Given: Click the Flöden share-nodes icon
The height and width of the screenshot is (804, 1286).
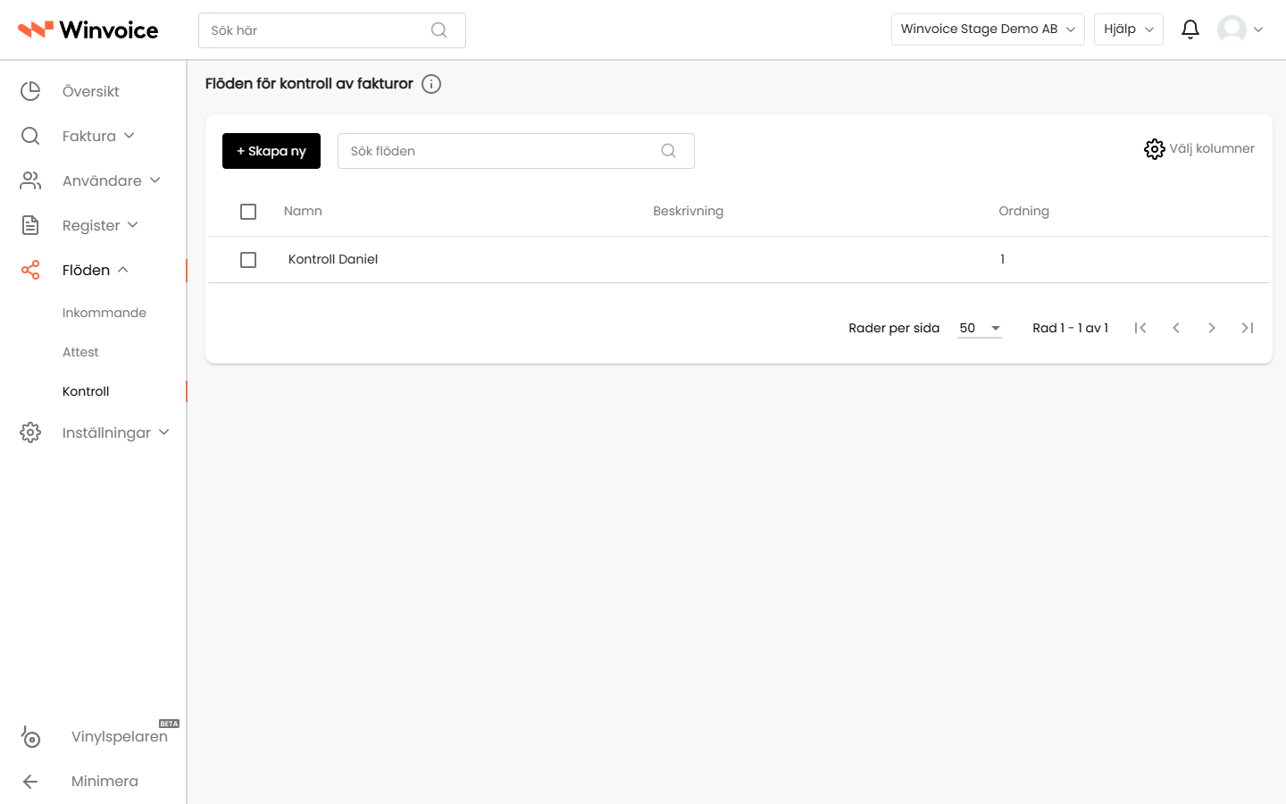Looking at the screenshot, I should coord(30,270).
